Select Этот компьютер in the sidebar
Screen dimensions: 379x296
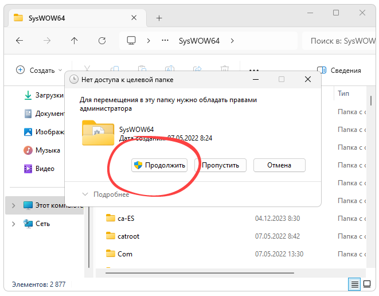point(45,205)
